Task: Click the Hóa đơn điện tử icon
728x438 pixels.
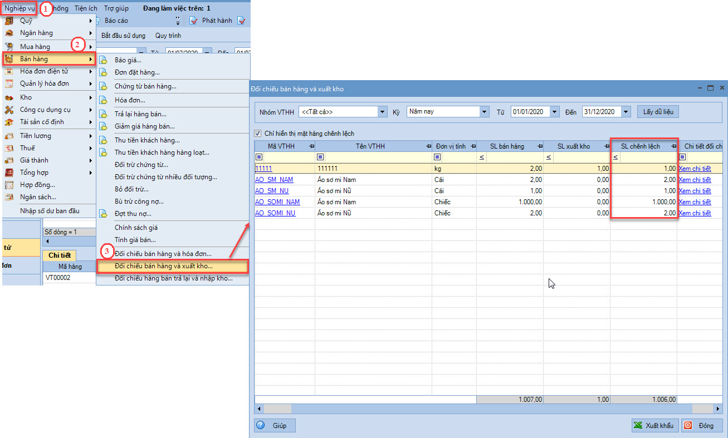Action: coord(9,71)
